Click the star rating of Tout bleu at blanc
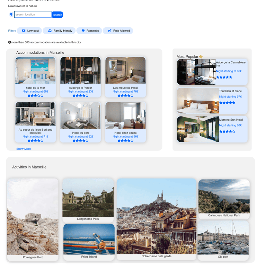This screenshot has width=266, height=269. click(x=227, y=103)
